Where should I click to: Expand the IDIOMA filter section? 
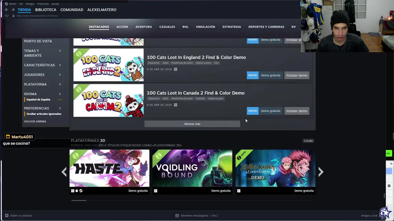click(x=42, y=94)
